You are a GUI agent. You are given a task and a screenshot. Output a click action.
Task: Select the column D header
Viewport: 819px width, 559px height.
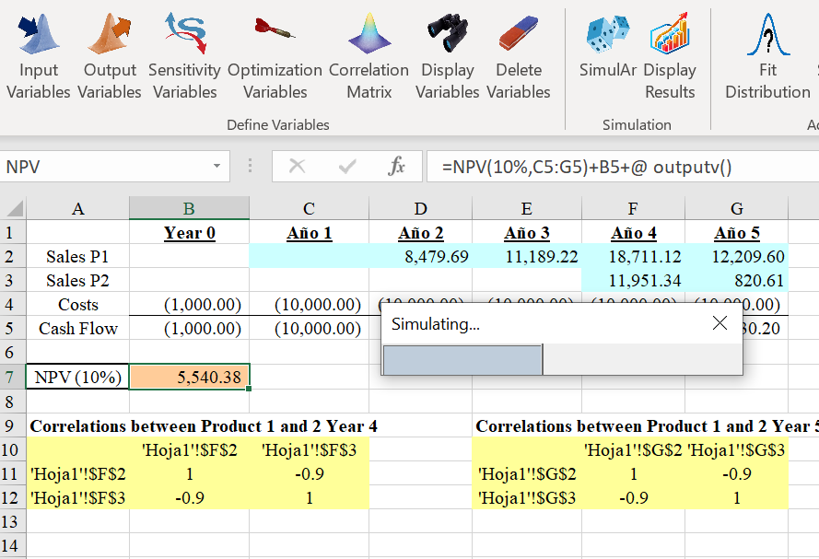(x=420, y=209)
